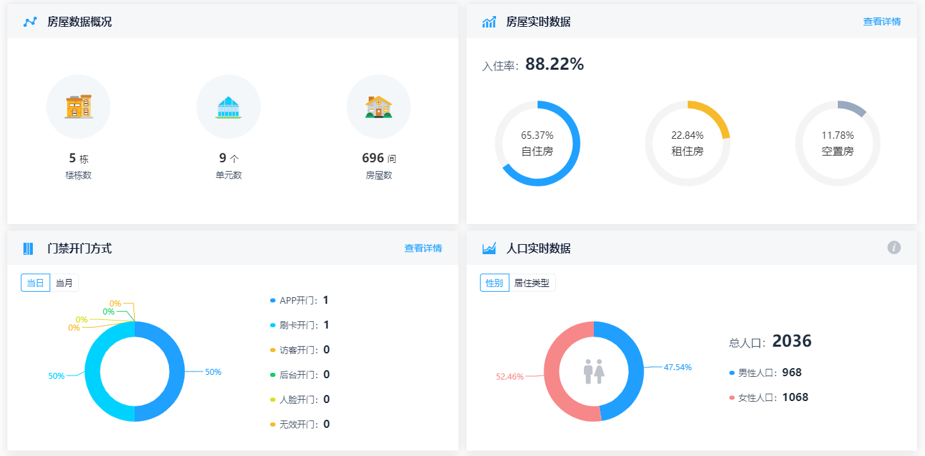925x456 pixels.
Task: Click the 696 间 room count
Action: pos(379,158)
